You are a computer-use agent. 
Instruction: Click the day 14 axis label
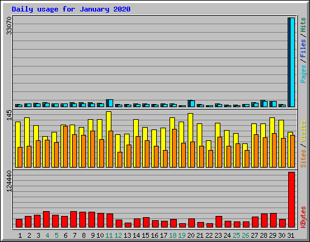pos(136,235)
